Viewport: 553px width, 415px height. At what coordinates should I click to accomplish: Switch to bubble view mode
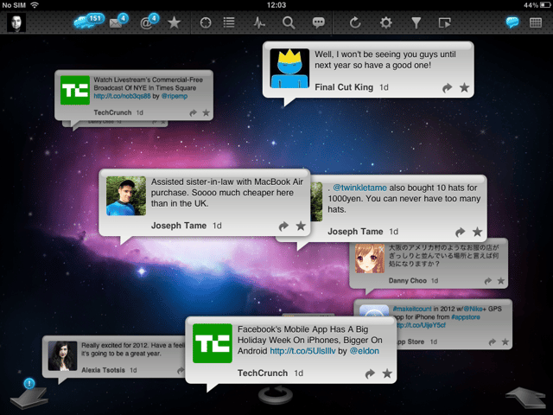[512, 22]
